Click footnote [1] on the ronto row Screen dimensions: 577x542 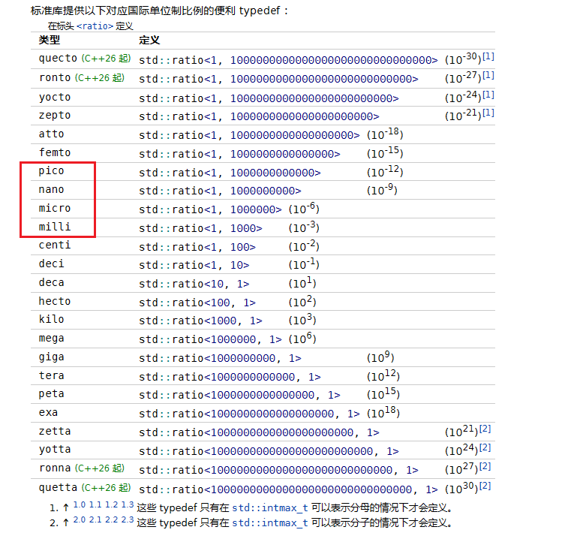[x=488, y=75]
